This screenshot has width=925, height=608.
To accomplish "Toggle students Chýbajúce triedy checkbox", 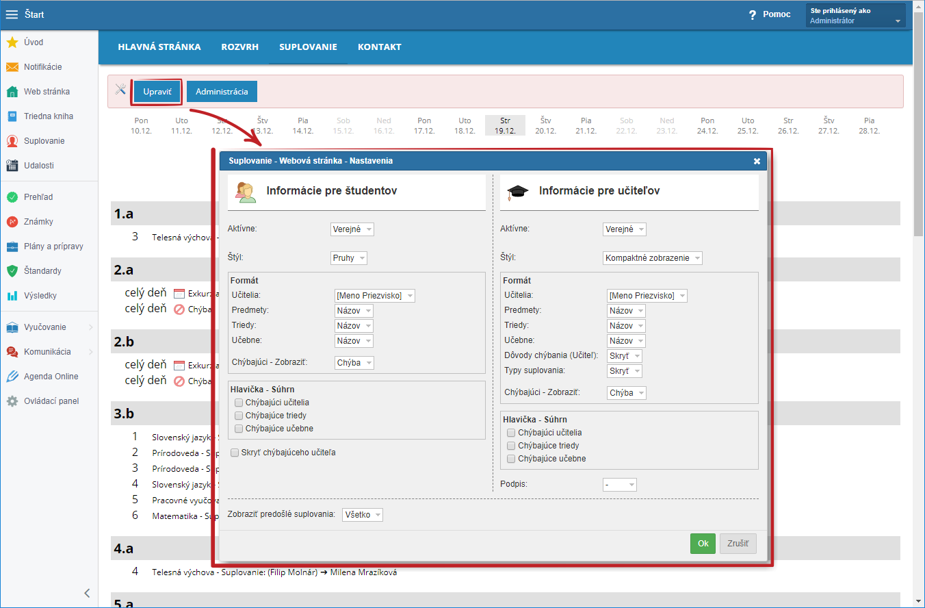I will 239,416.
